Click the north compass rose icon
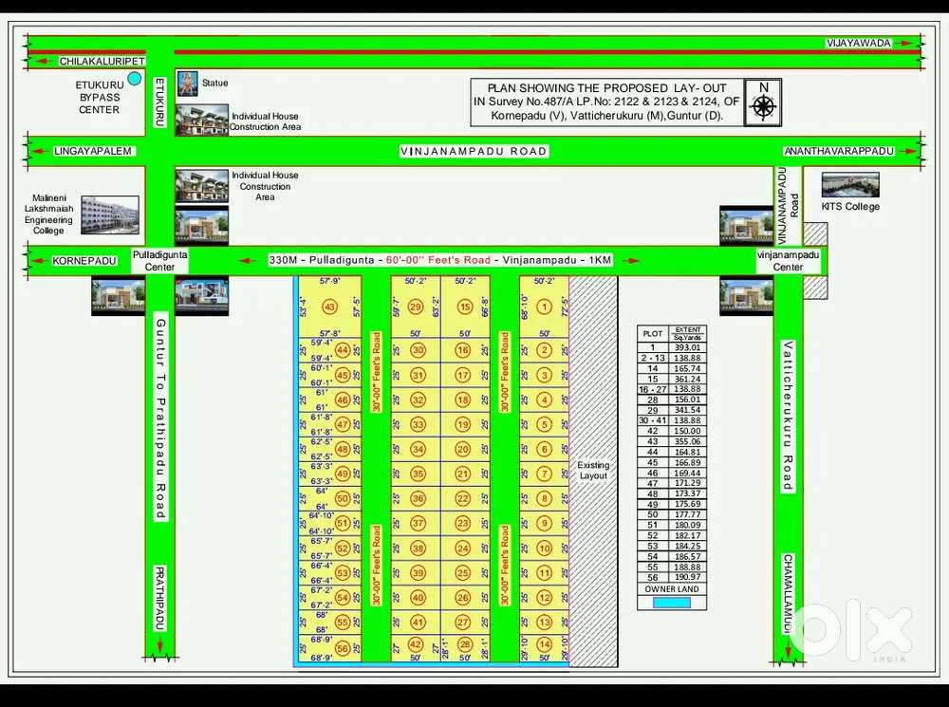Screen dimensions: 949x707 click(762, 102)
